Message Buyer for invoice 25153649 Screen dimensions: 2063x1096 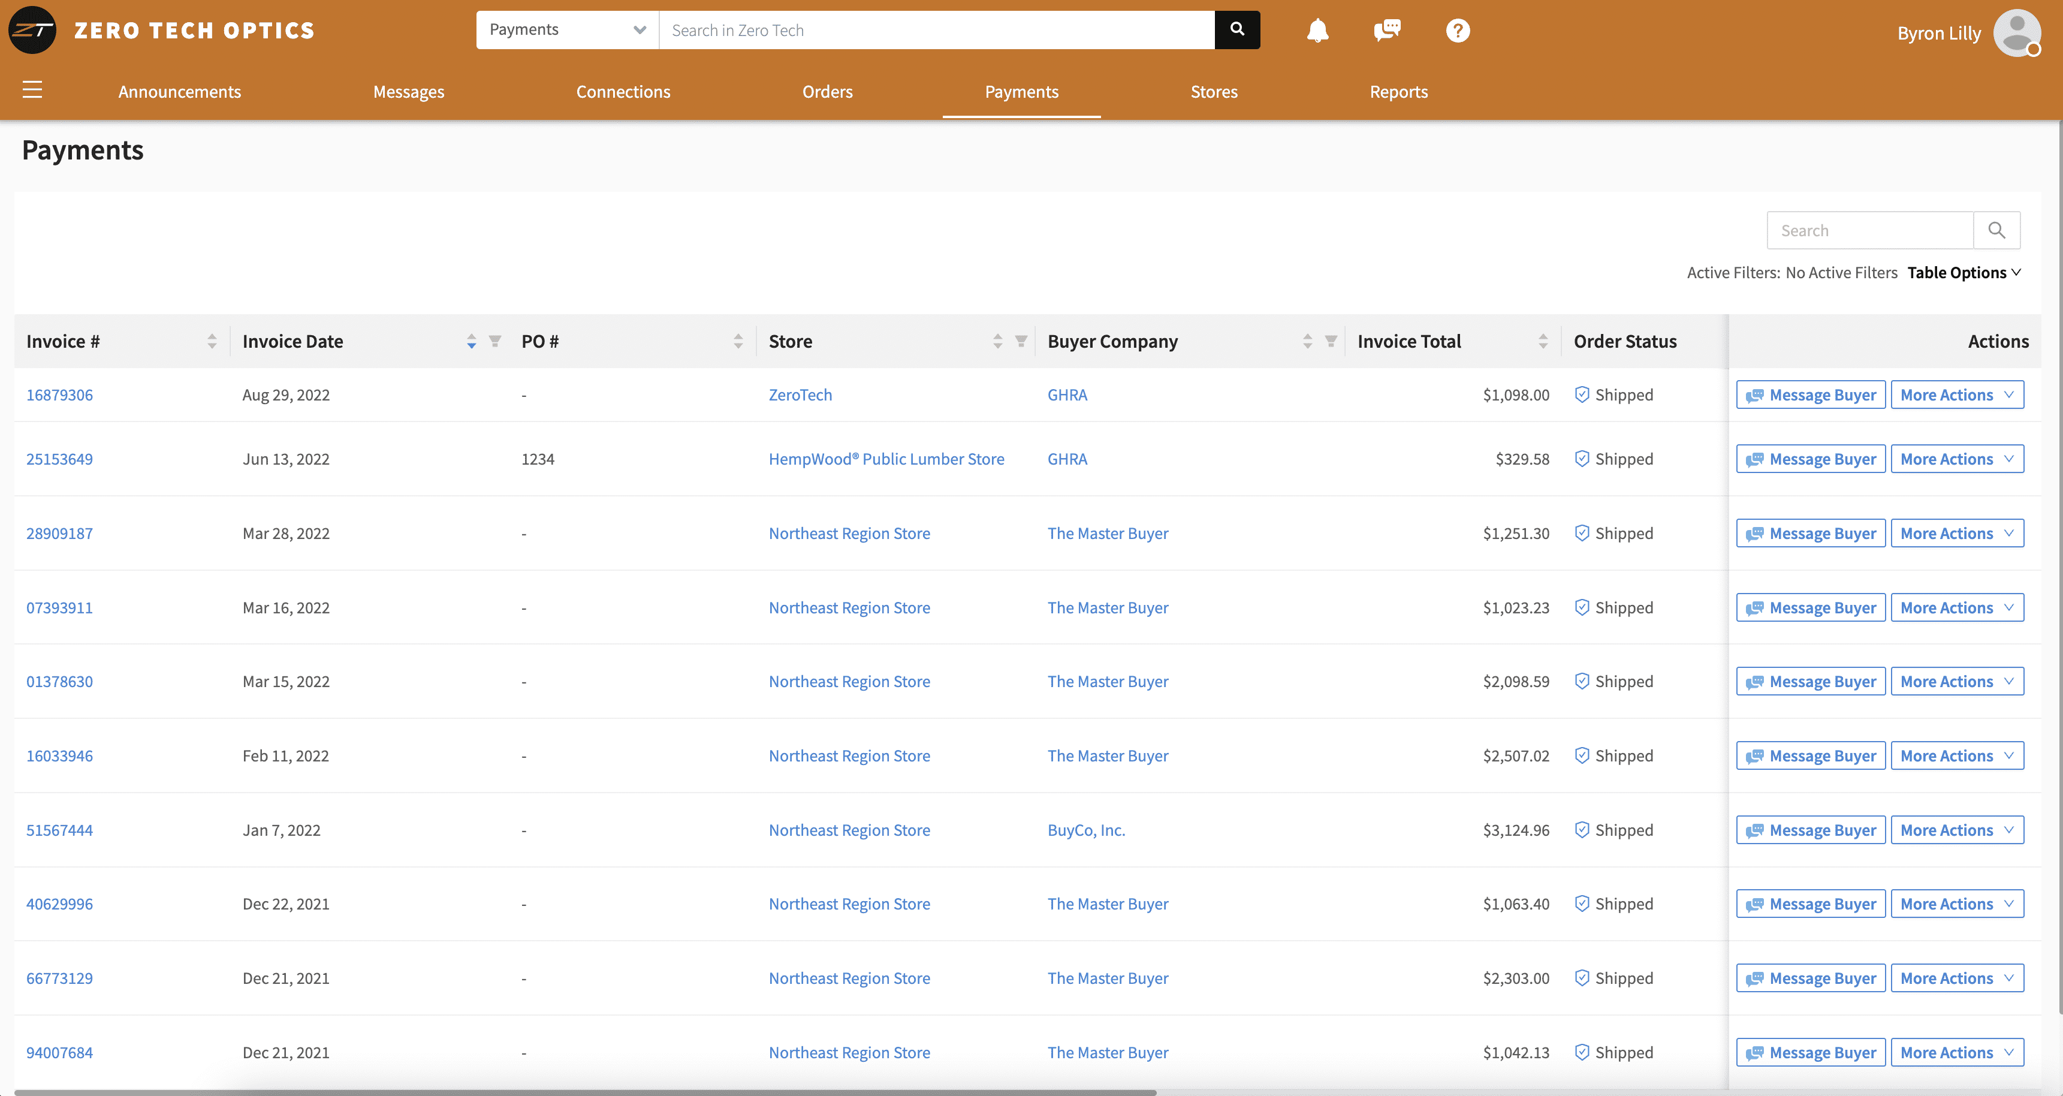click(1810, 459)
